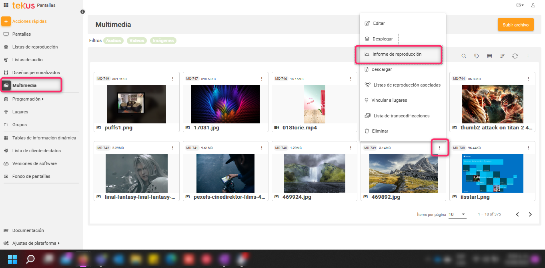This screenshot has height=268, width=545.
Task: Toggle the Videos filter chip
Action: pyautogui.click(x=137, y=40)
